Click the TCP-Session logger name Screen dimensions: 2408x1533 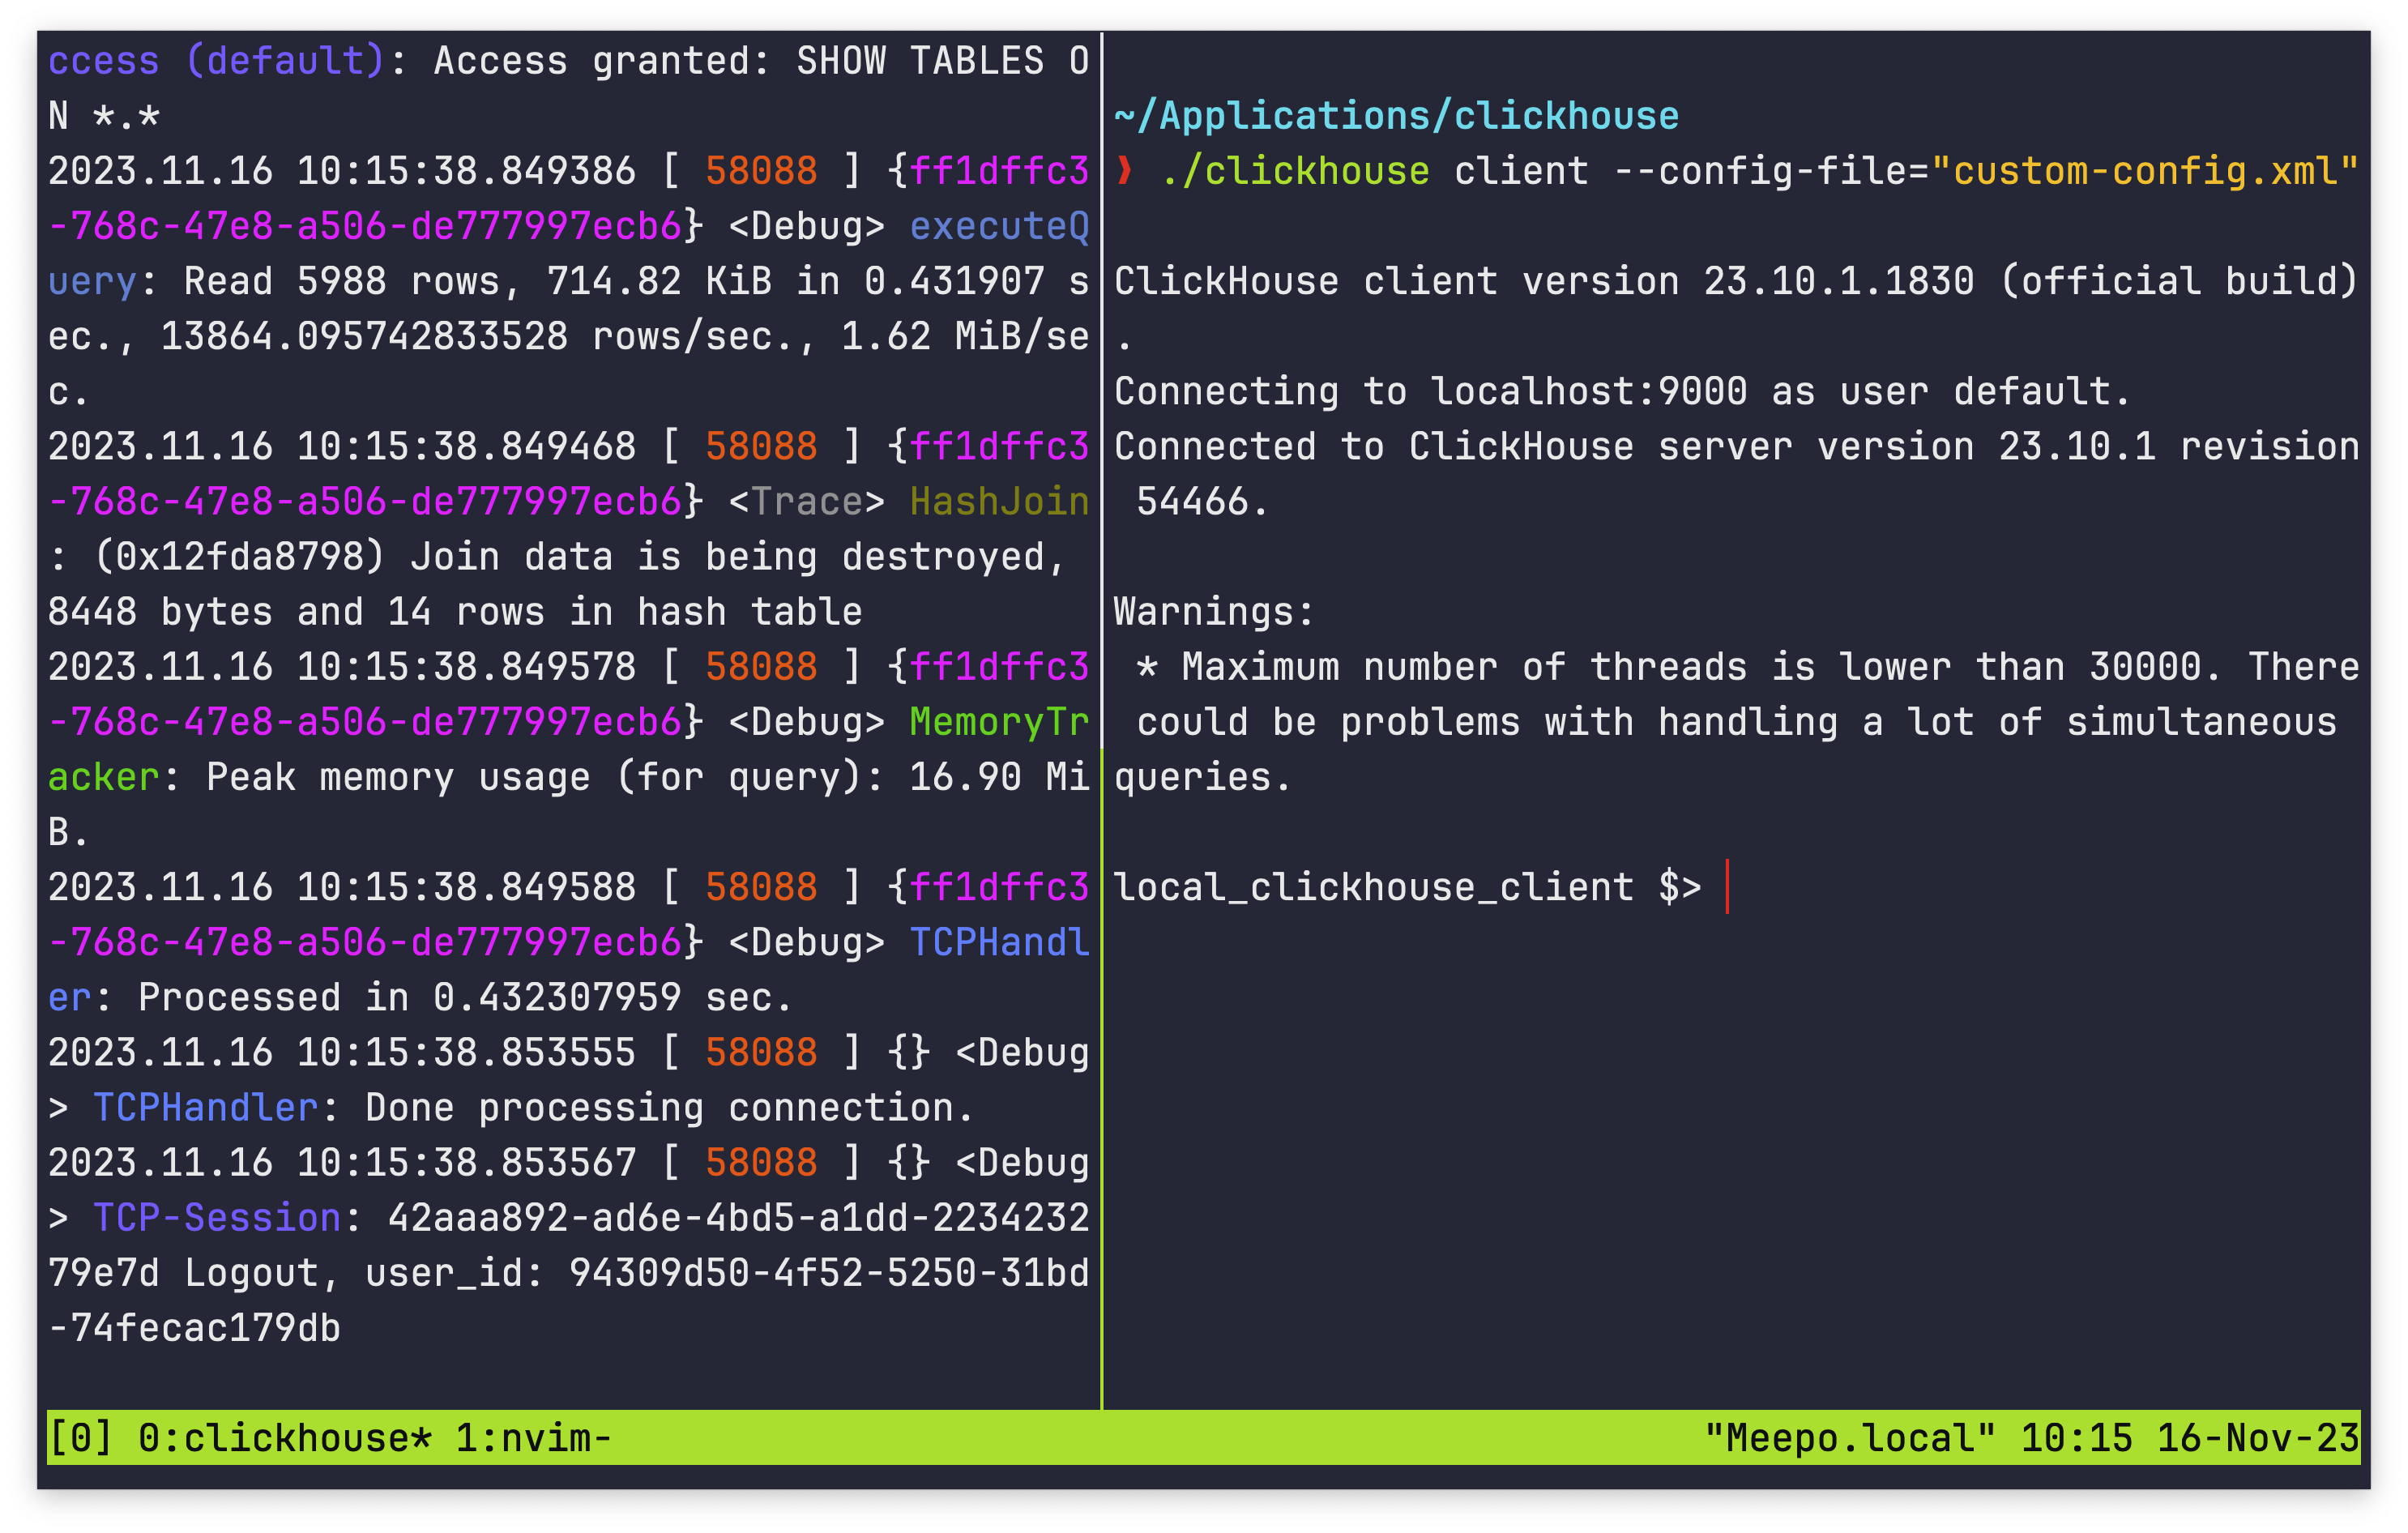[217, 1217]
